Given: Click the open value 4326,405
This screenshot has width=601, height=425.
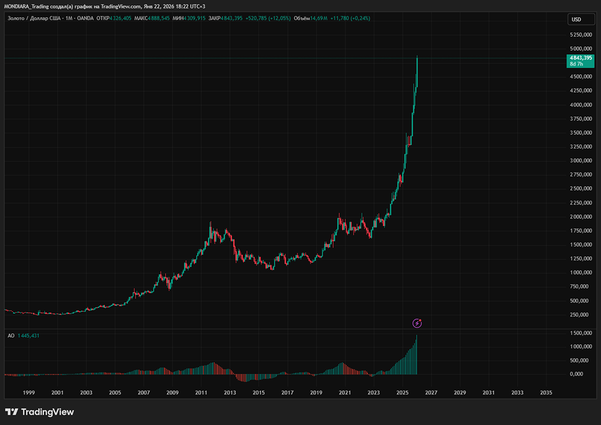Looking at the screenshot, I should pyautogui.click(x=120, y=18).
